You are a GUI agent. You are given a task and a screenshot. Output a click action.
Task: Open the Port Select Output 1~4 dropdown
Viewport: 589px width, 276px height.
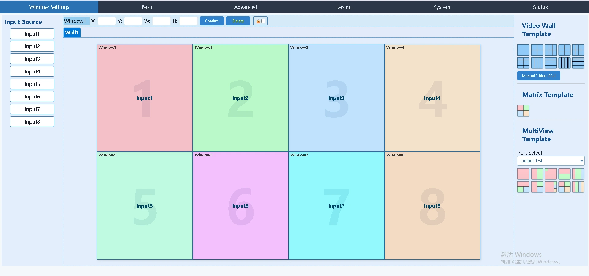coord(551,161)
